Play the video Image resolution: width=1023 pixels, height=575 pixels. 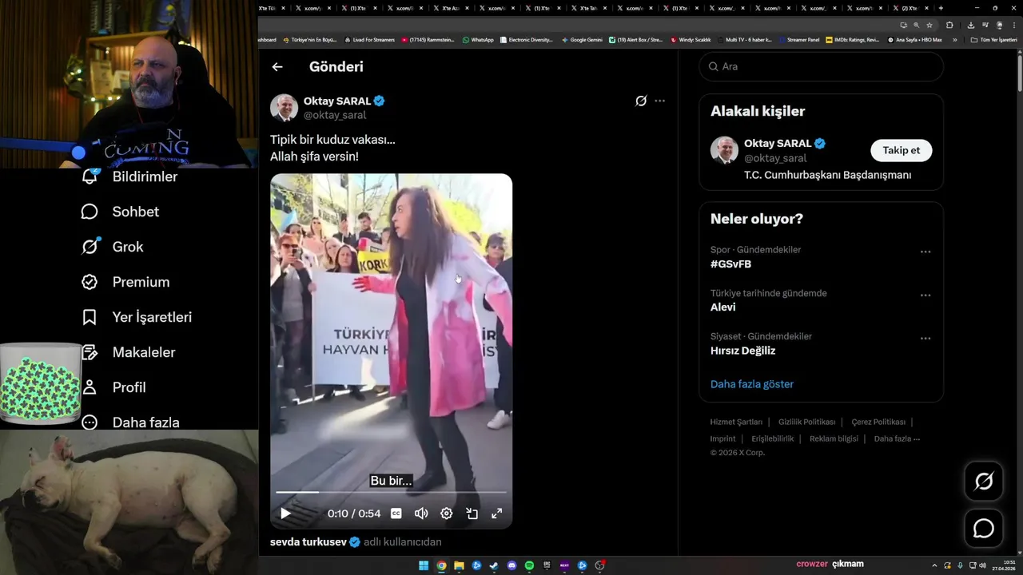coord(285,514)
